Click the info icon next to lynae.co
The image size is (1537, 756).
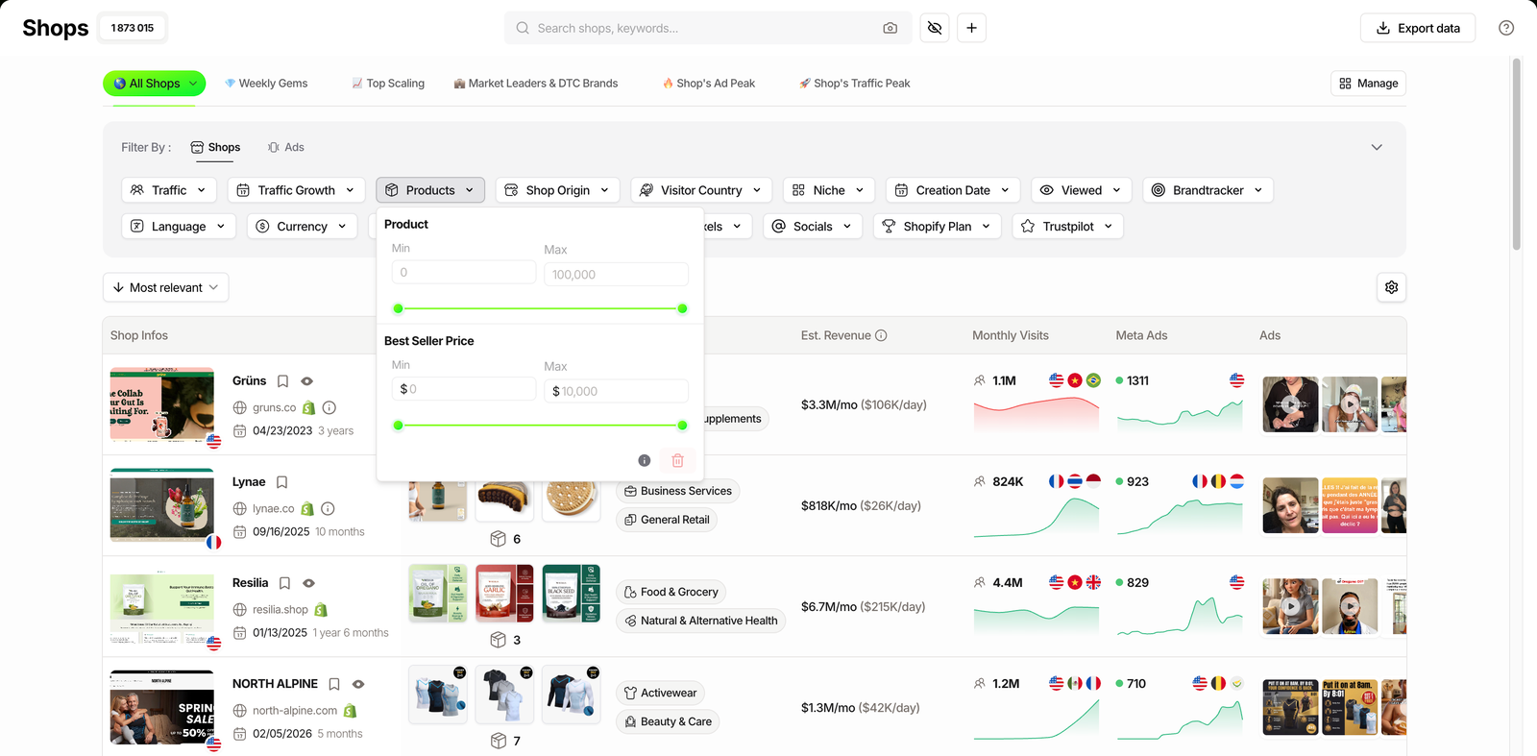(328, 508)
